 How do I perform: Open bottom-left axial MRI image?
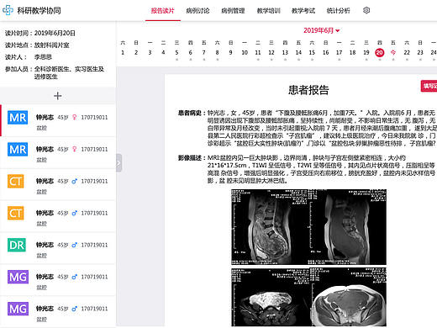pyautogui.click(x=270, y=298)
